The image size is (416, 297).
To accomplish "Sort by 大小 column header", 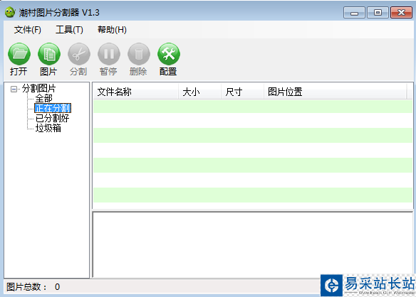I will click(199, 92).
